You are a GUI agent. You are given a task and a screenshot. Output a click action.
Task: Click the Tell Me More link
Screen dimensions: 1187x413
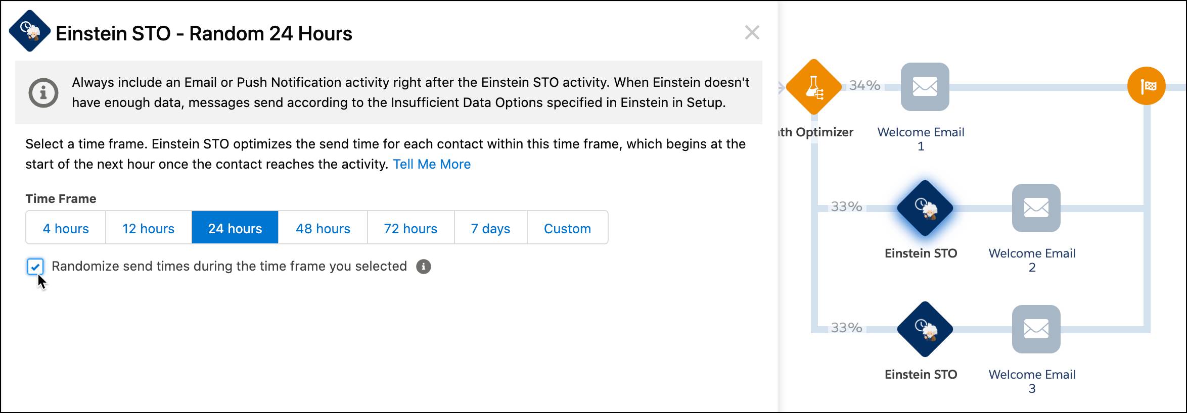[432, 164]
